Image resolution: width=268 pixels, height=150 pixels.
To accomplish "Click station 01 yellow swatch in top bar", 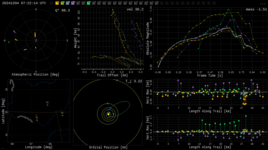I will [x=57, y=3].
